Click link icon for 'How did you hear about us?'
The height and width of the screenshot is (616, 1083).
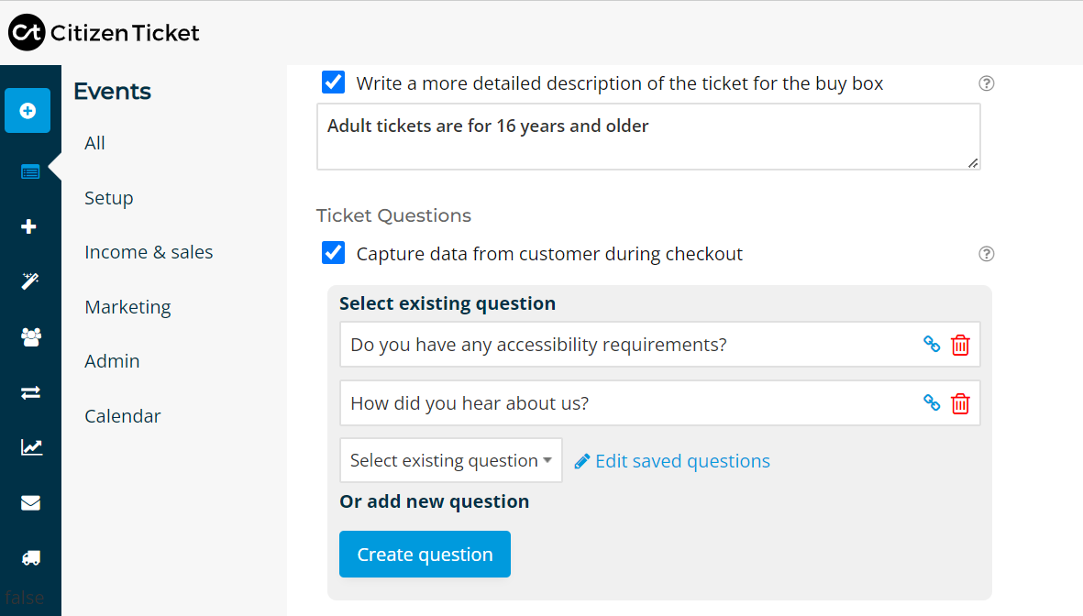tap(932, 403)
